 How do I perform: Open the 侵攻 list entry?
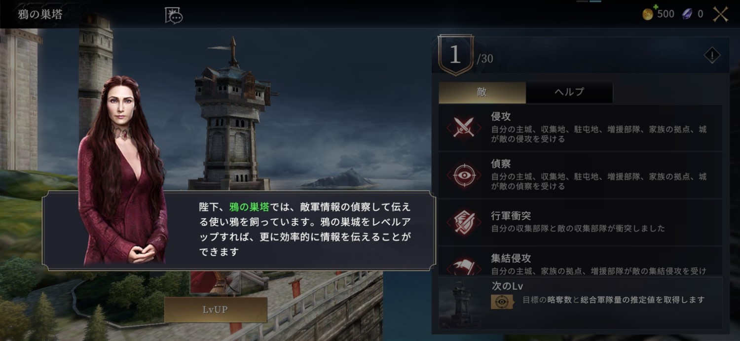click(580, 127)
